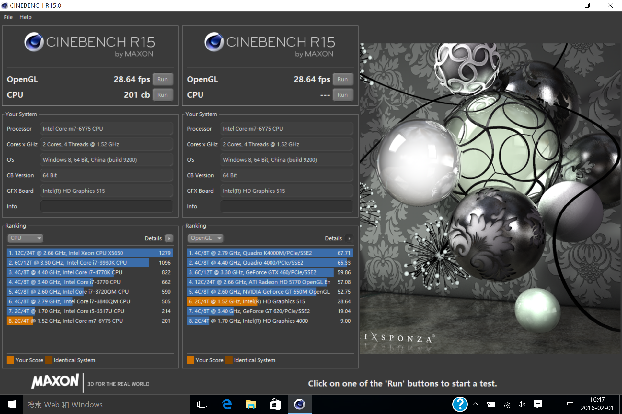Screen dimensions: 622x414
Task: Click Your Score swatch in OpenGL legend
Action: [x=190, y=360]
